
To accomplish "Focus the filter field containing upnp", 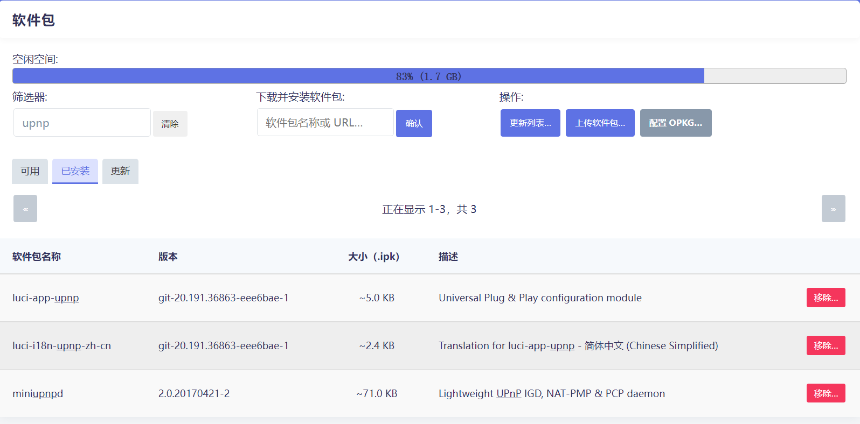I will tap(82, 123).
